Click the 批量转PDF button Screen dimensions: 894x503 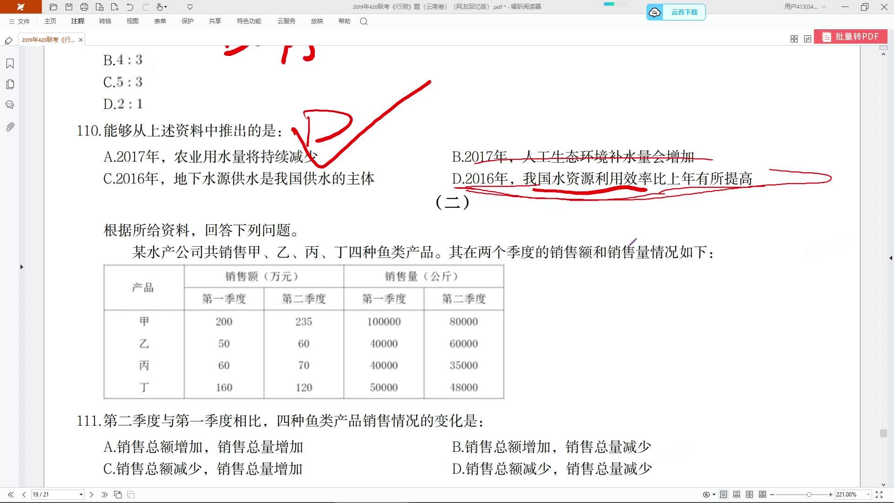point(851,37)
